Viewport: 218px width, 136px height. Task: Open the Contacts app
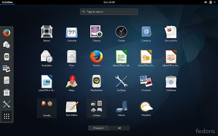coord(146,33)
